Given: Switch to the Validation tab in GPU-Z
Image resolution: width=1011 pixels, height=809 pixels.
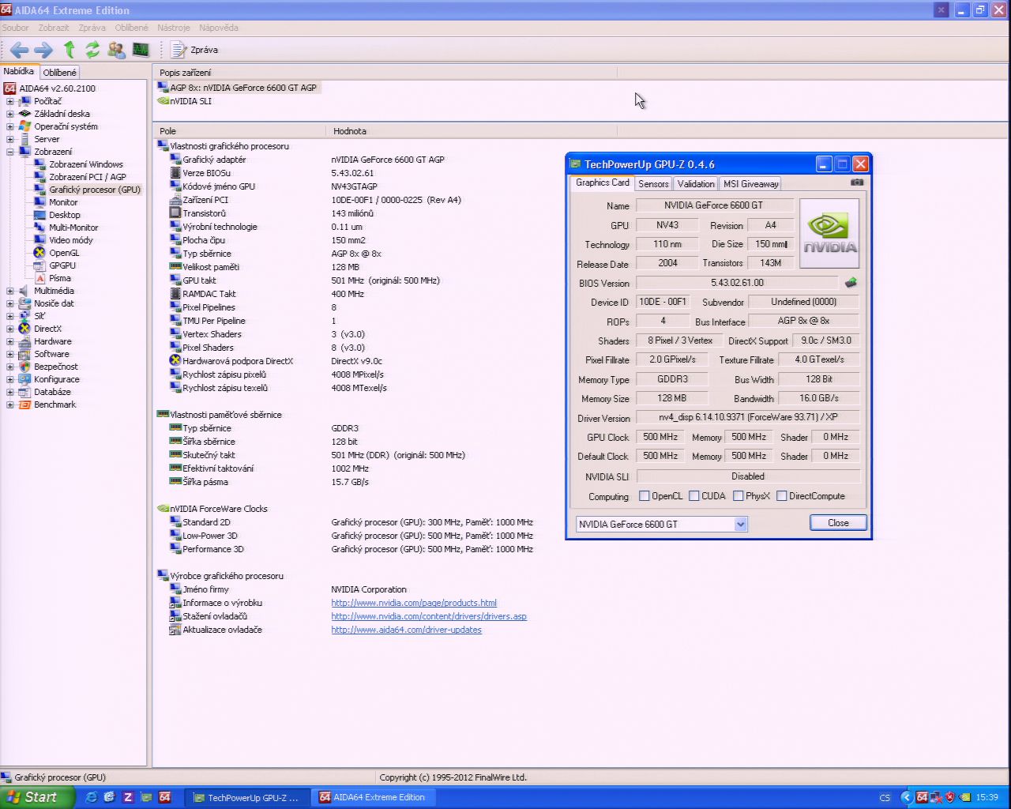Looking at the screenshot, I should point(696,183).
